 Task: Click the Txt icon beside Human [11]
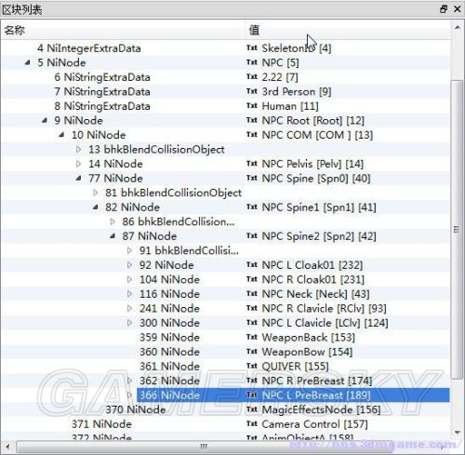point(252,106)
